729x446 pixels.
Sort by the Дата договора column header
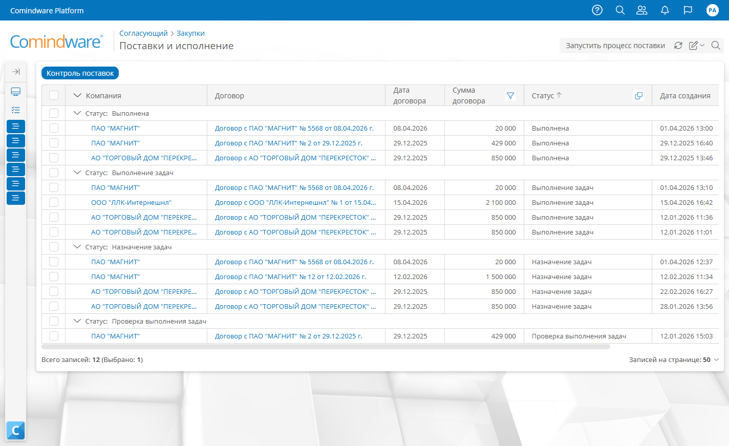click(x=410, y=96)
